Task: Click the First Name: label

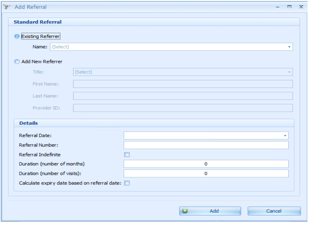Action: tap(46, 84)
